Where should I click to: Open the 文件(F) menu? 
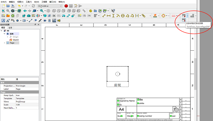4,2
